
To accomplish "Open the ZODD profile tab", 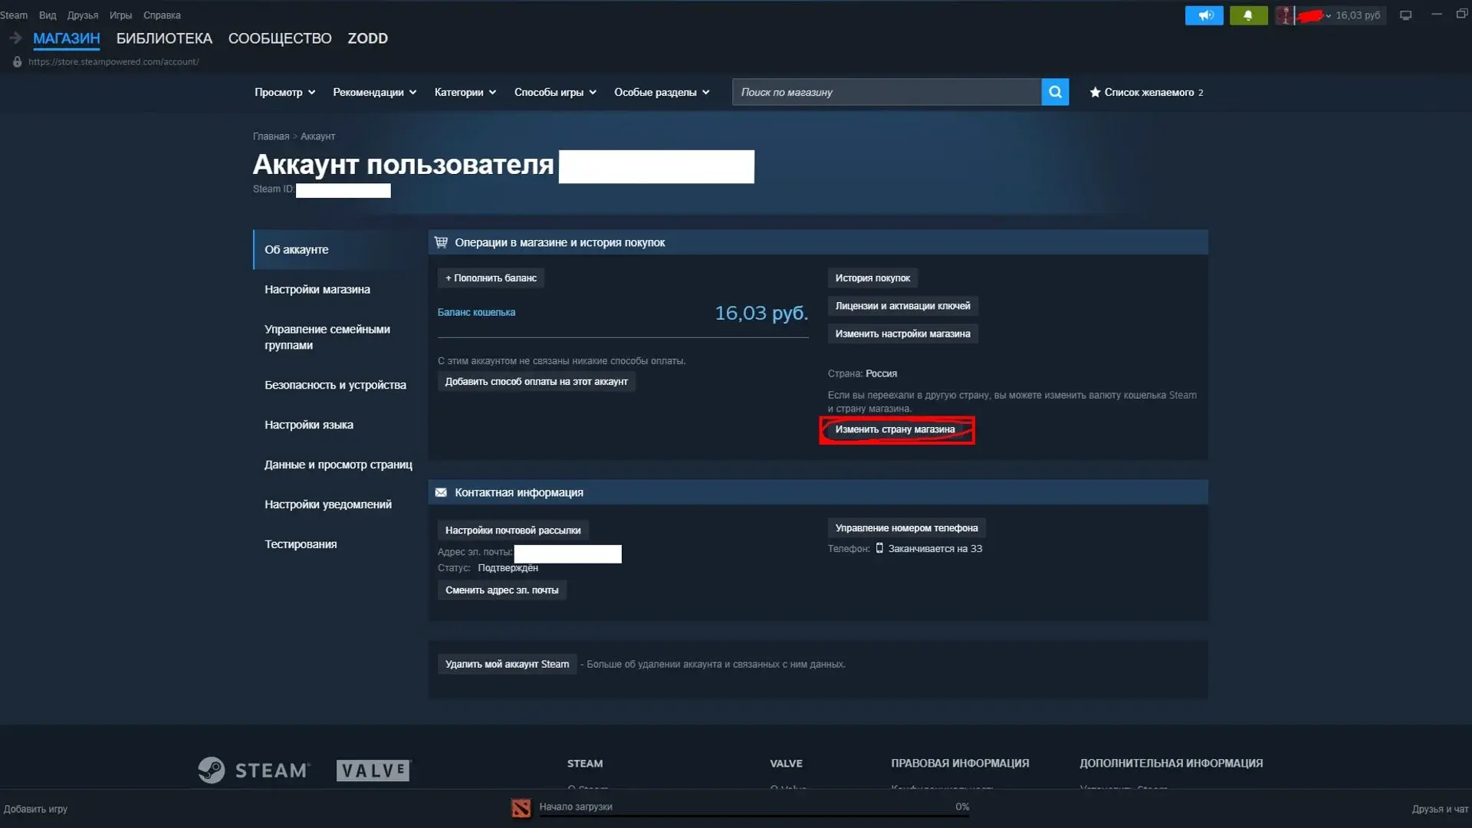I will coord(368,38).
